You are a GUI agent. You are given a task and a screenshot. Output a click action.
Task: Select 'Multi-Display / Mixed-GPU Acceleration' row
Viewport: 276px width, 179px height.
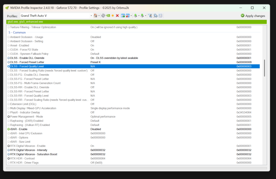(x=134, y=108)
